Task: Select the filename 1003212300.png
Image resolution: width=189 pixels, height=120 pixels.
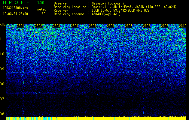Action: pos(16,8)
